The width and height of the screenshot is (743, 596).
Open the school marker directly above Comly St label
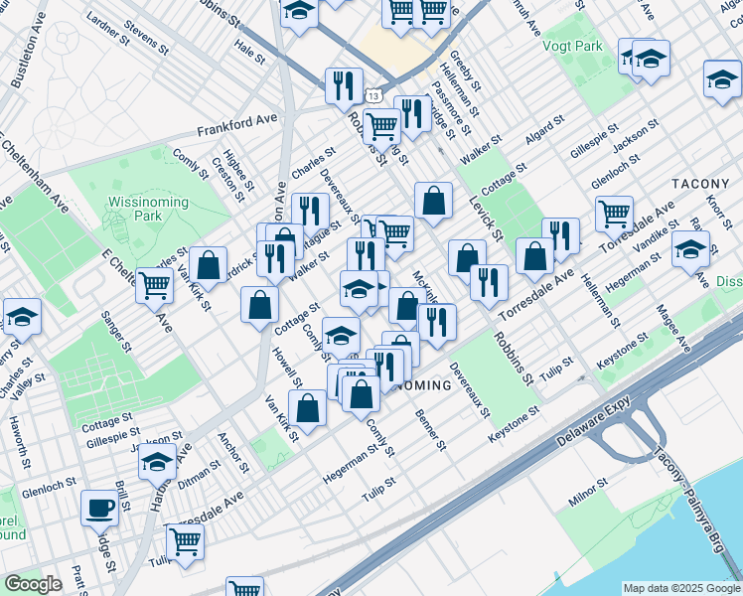[x=341, y=337]
